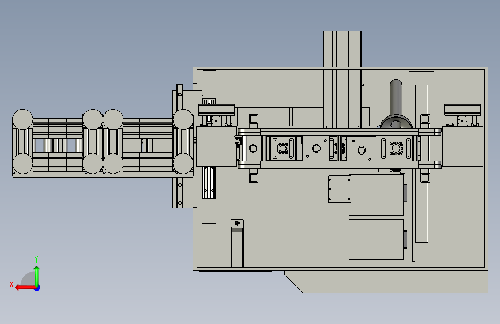Select the far-left upper round conveyor roller cap
This screenshot has height=324, width=500.
[22, 119]
